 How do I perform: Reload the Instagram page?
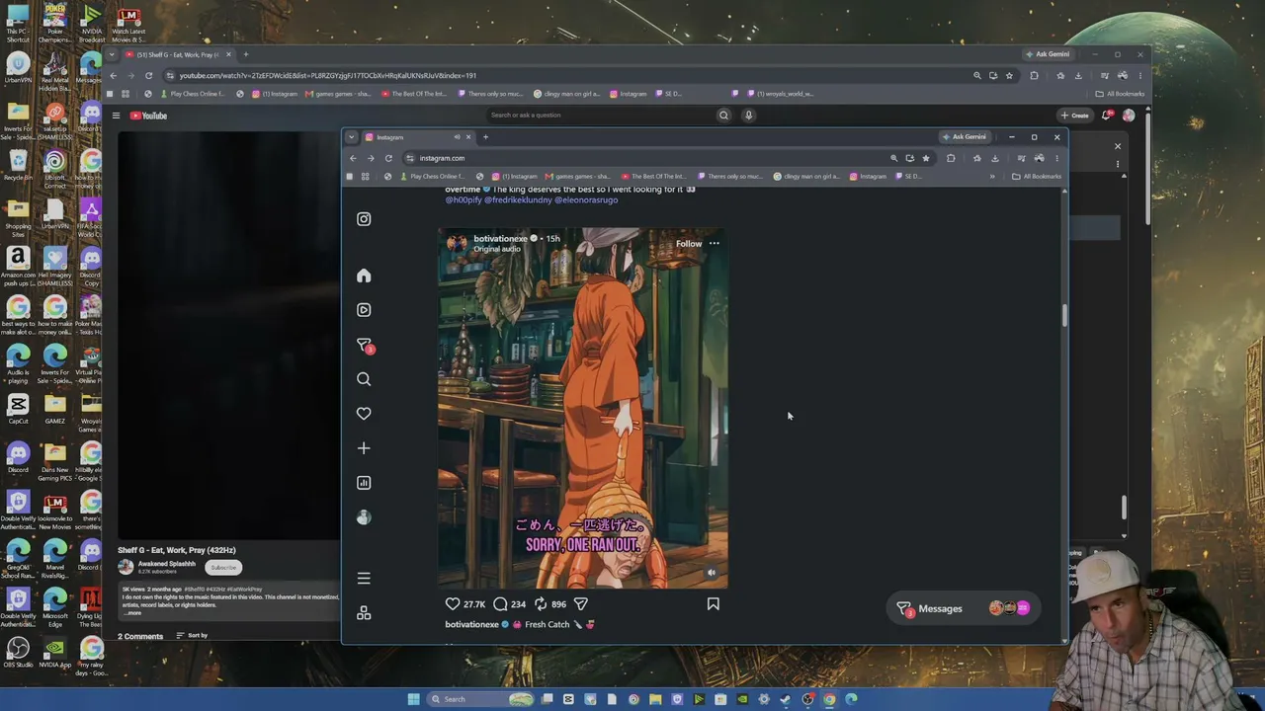click(x=388, y=158)
